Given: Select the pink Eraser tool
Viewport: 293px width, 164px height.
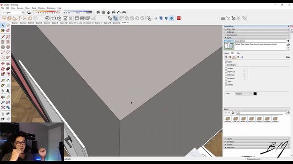Looking at the screenshot, I should point(8,31).
